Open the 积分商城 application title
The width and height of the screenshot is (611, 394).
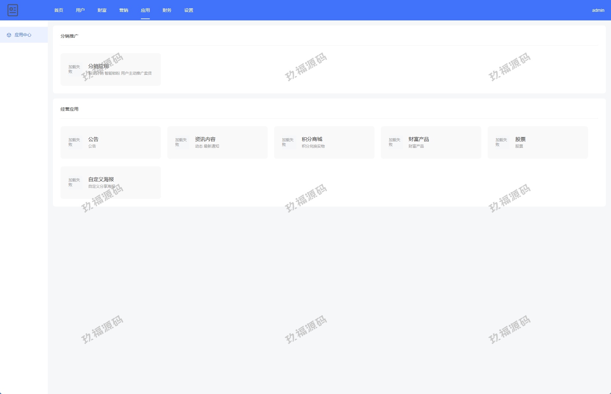coord(312,139)
